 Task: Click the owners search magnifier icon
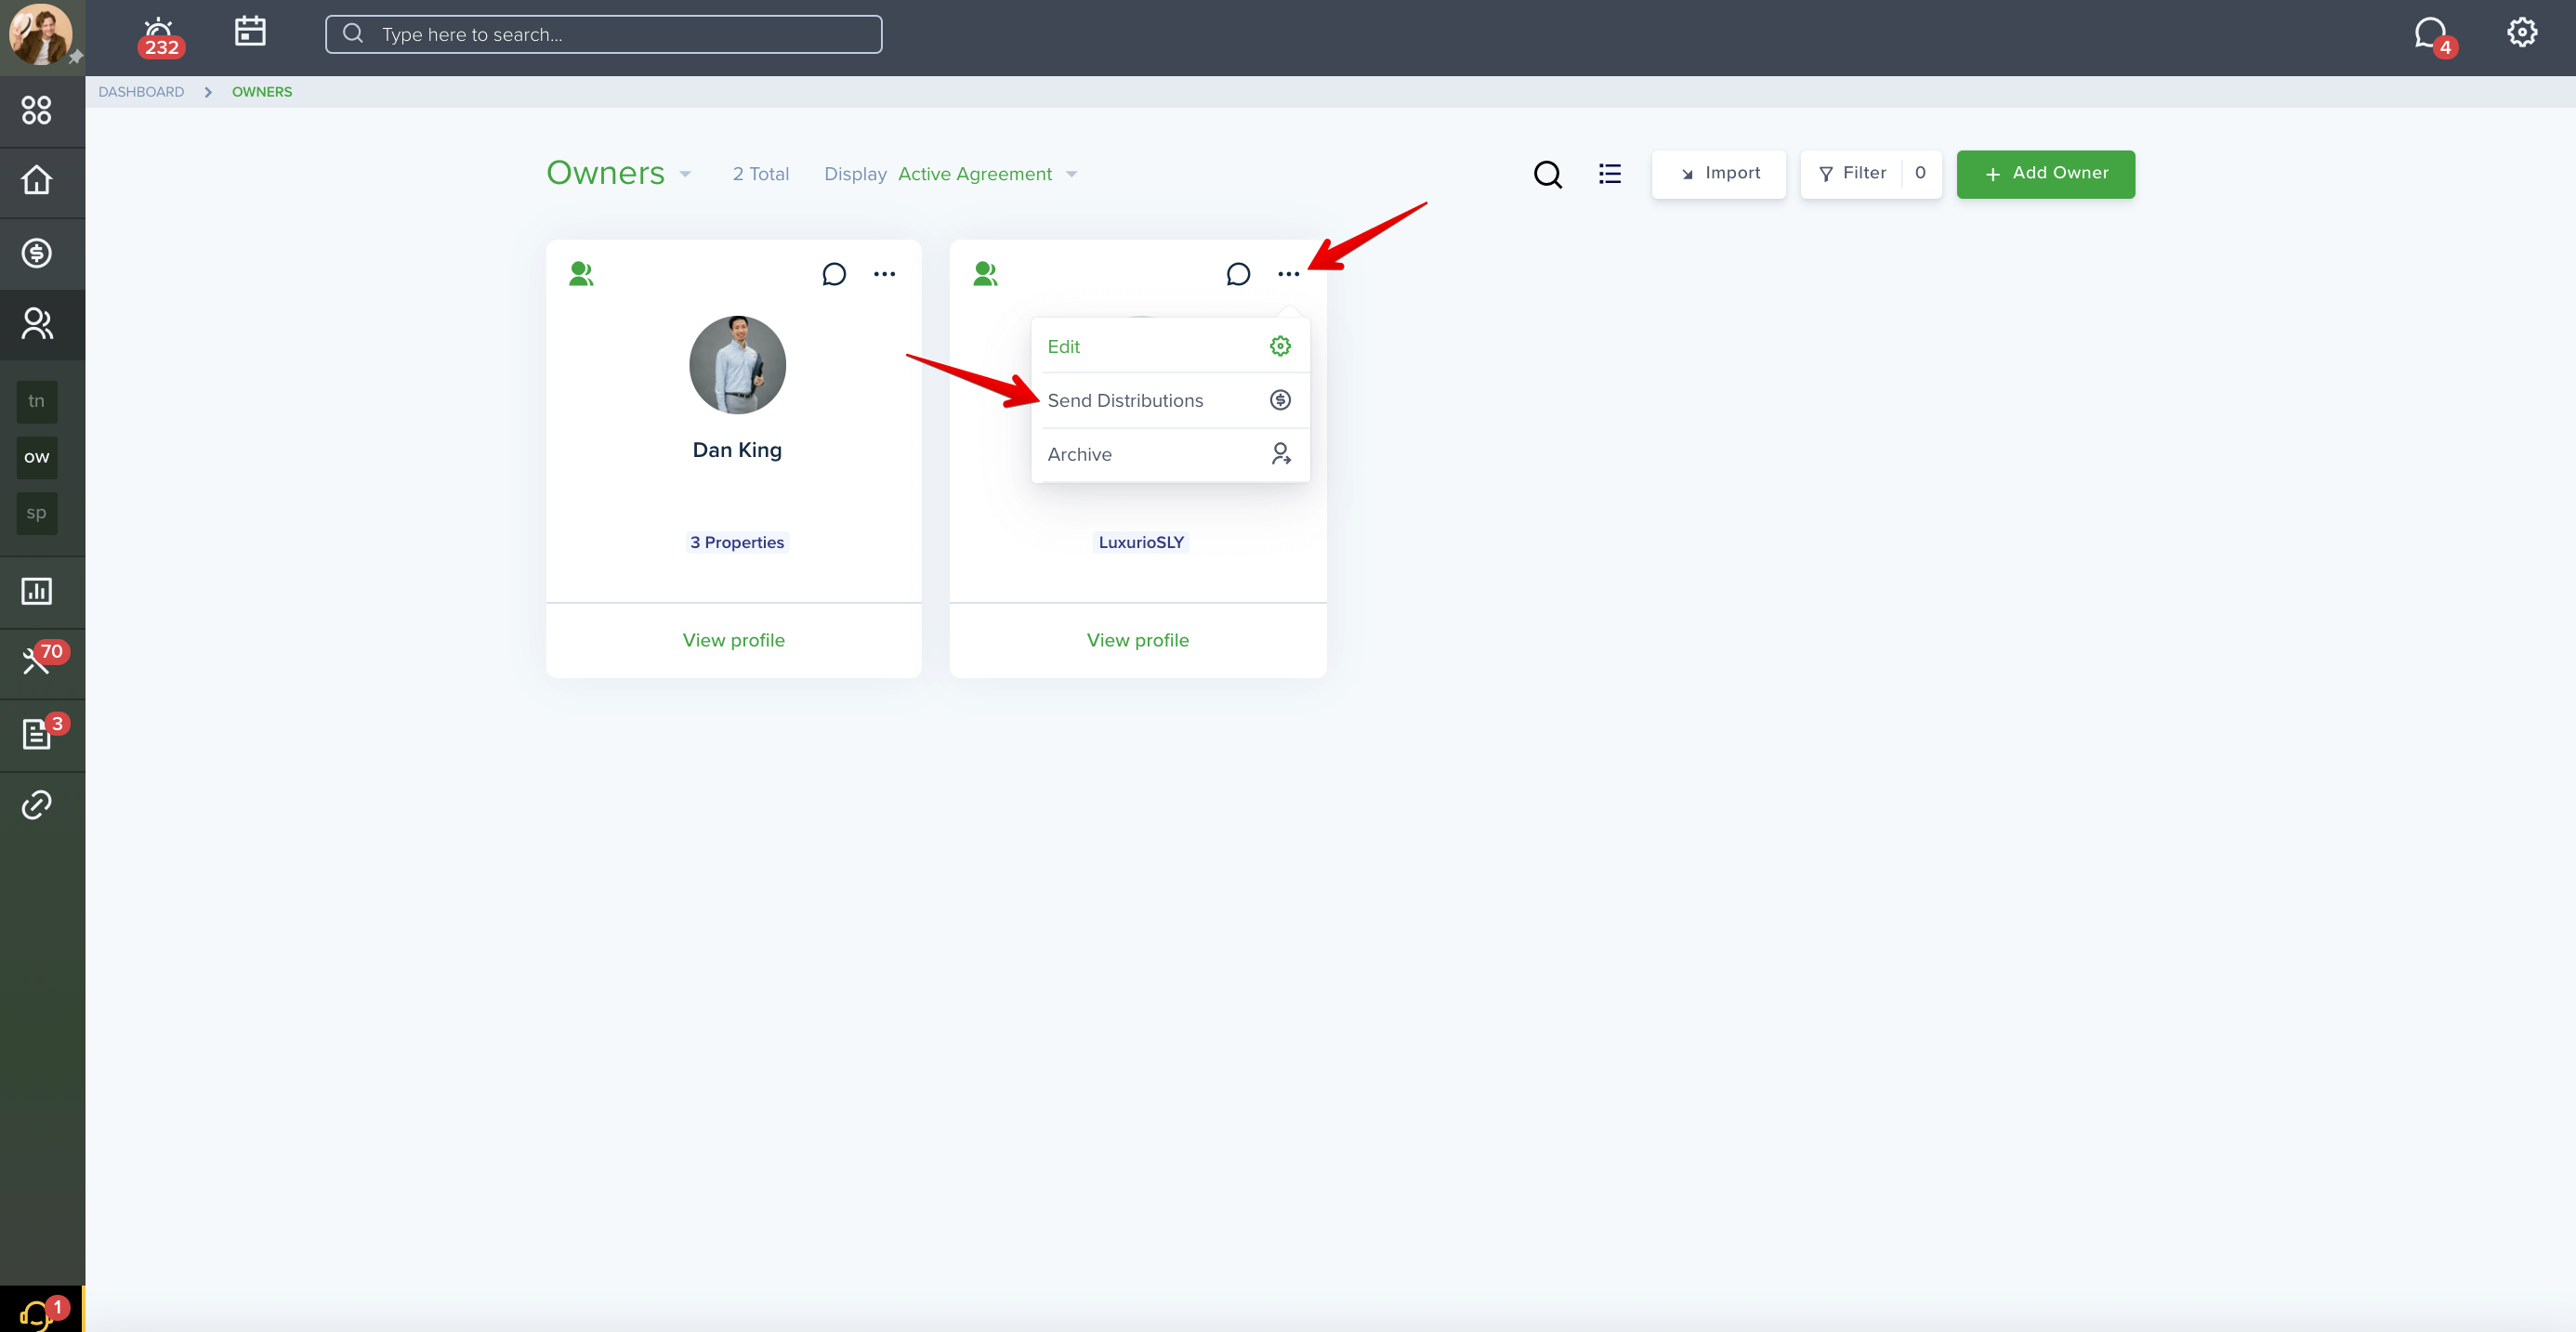point(1548,174)
